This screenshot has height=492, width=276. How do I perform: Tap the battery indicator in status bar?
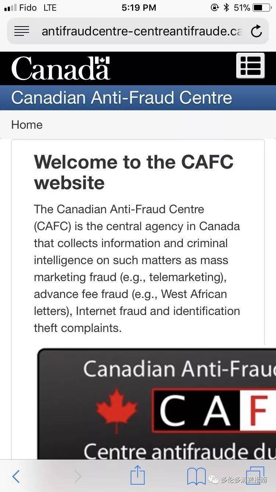262,8
